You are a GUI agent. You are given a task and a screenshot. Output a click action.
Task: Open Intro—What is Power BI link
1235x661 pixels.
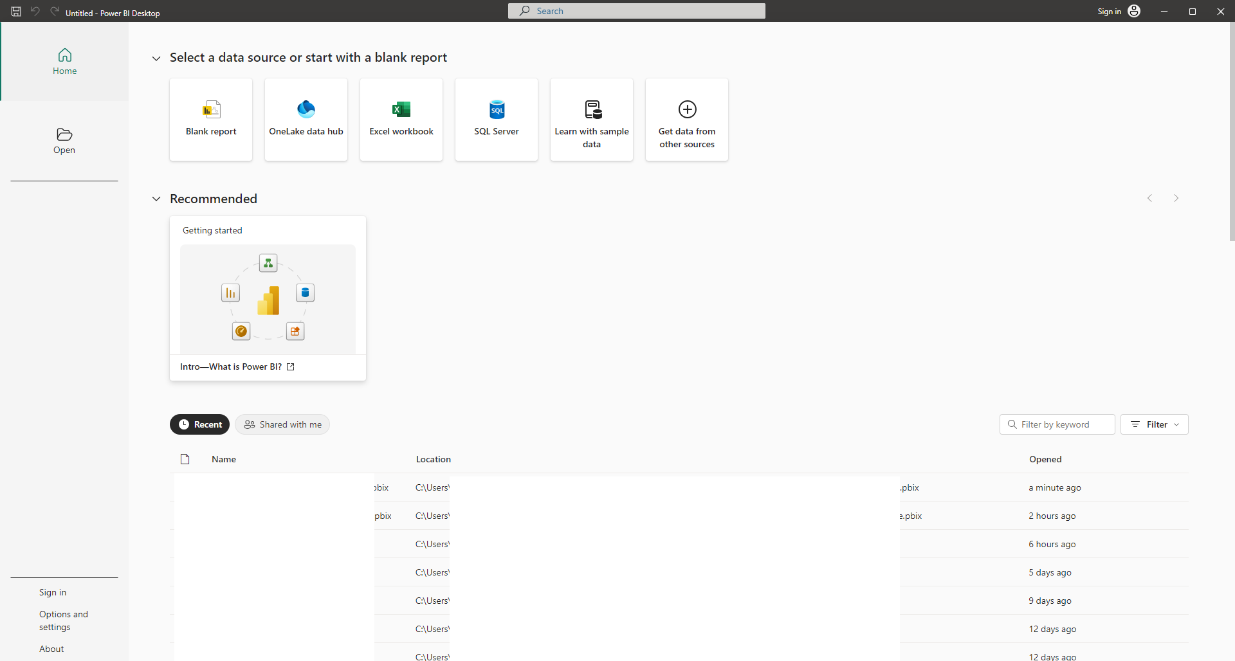pos(231,367)
